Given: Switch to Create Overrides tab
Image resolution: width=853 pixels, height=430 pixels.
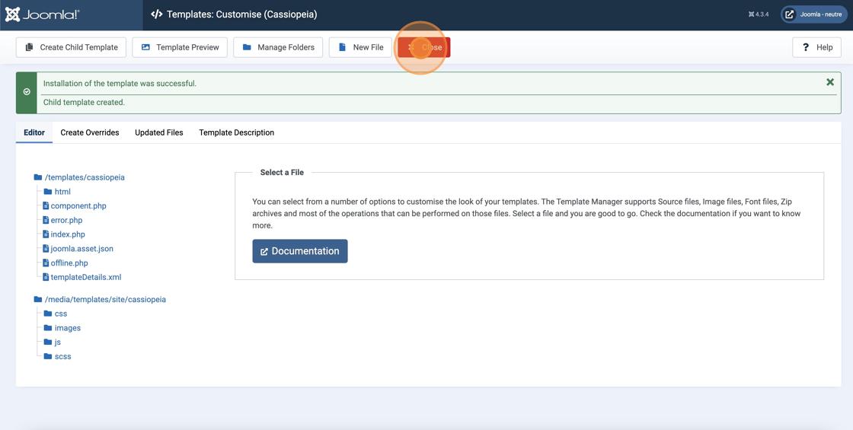Looking at the screenshot, I should point(90,132).
